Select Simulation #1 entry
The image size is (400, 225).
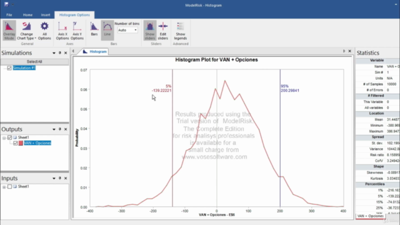(24, 68)
